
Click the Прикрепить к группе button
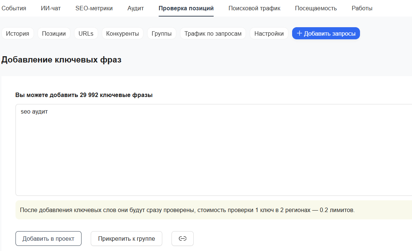[127, 239]
